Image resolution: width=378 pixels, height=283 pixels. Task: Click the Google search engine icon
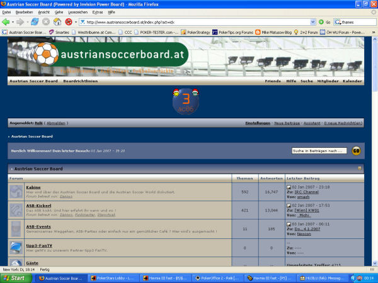tap(337, 22)
